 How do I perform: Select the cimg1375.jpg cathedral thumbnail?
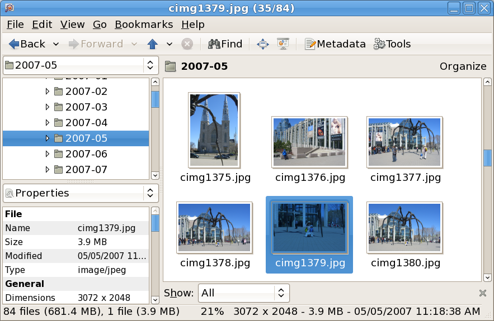coord(215,130)
